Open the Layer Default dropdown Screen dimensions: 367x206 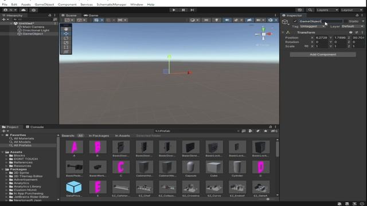pos(352,26)
